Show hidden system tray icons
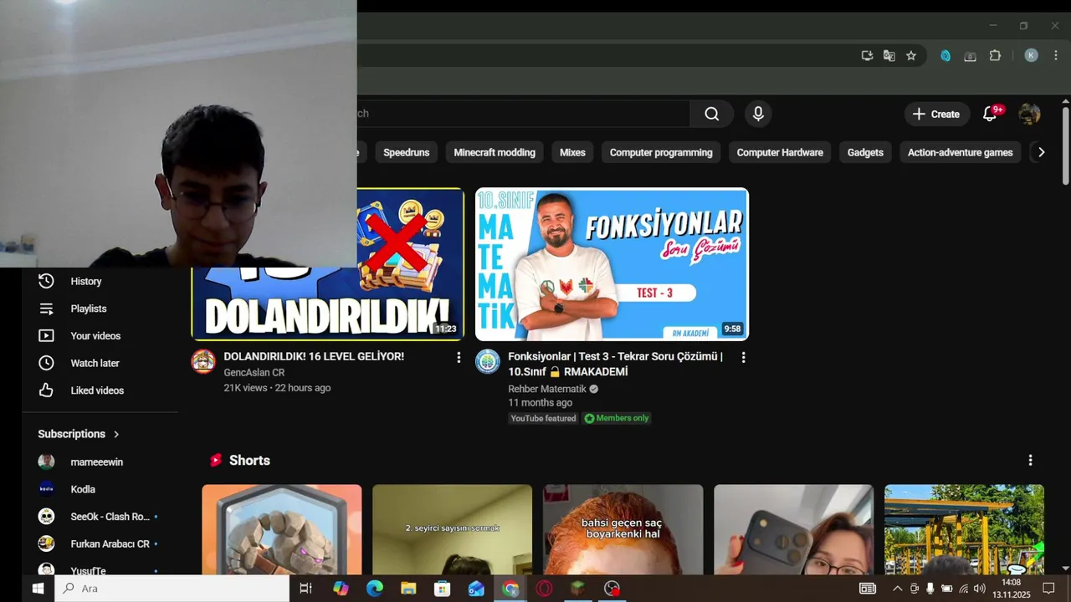Screen dimensions: 1071x602 898,589
